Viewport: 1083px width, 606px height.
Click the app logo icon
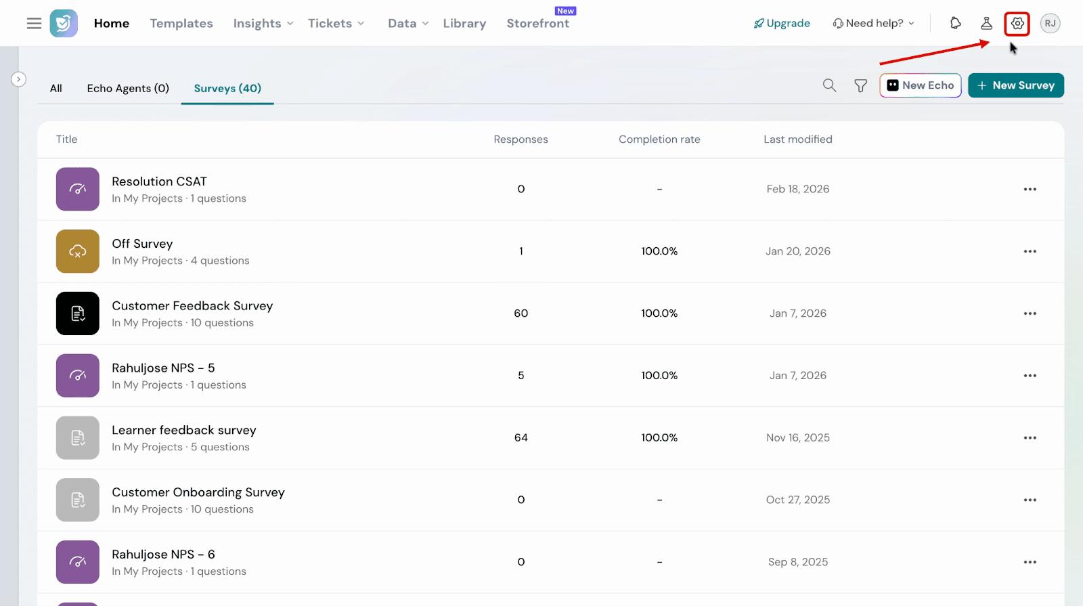(64, 24)
